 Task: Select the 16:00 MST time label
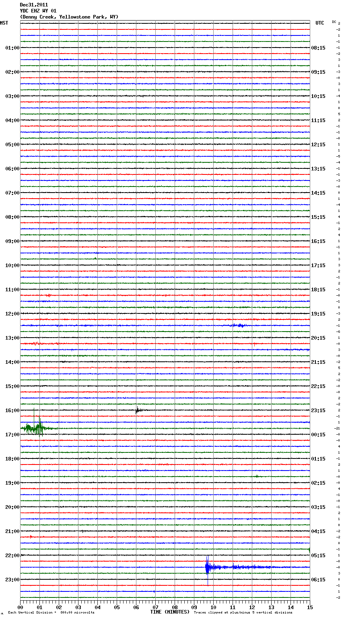(x=12, y=411)
